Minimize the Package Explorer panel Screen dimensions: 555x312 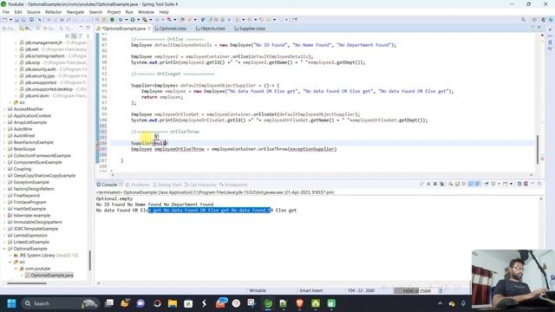[x=82, y=28]
